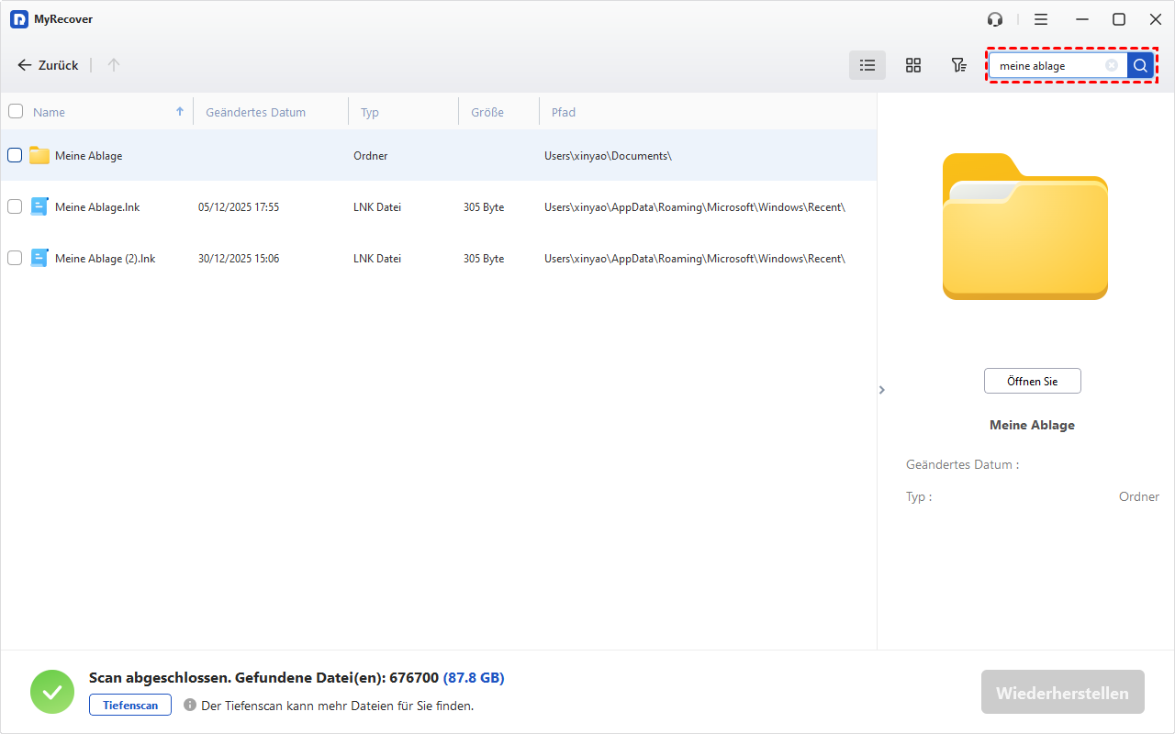Screen dimensions: 1175x734
Task: Open the hamburger menu in title bar
Action: (1041, 19)
